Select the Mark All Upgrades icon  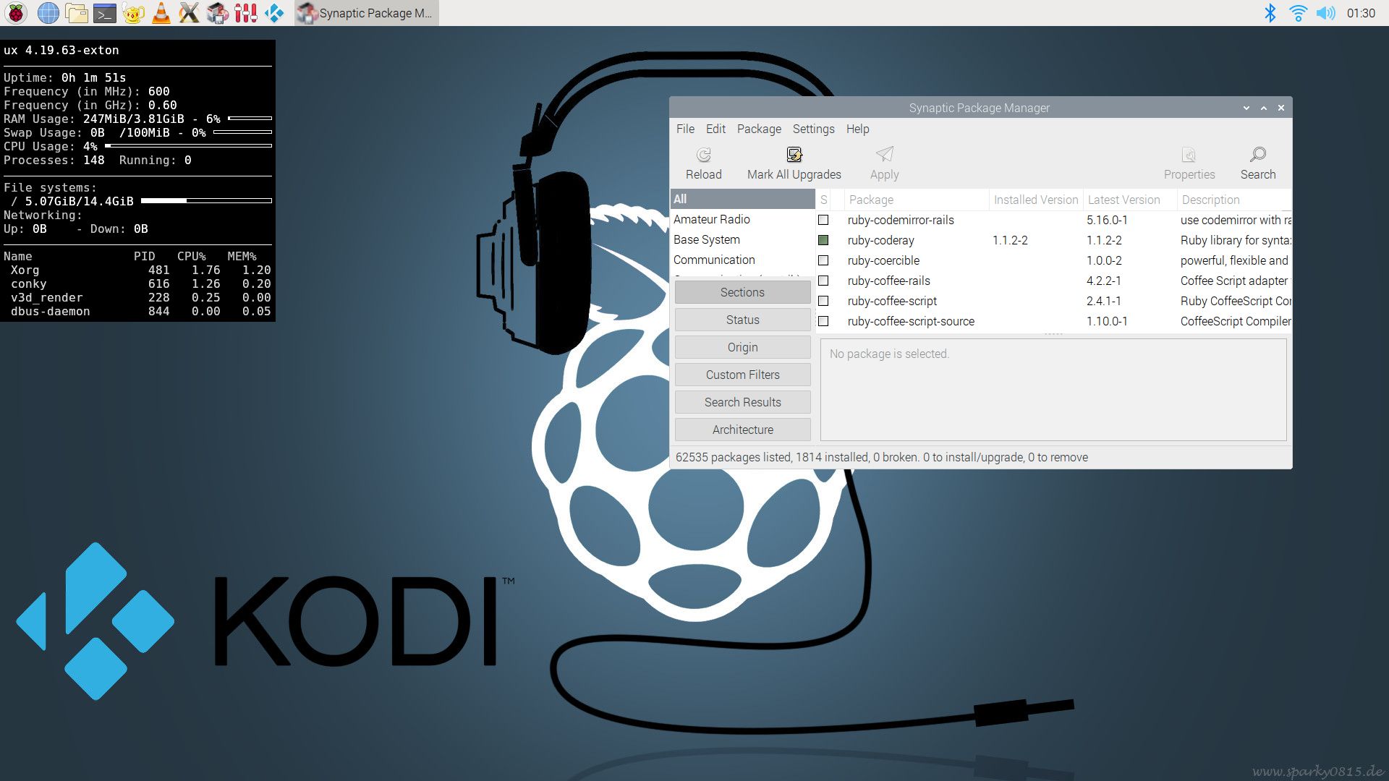coord(794,161)
